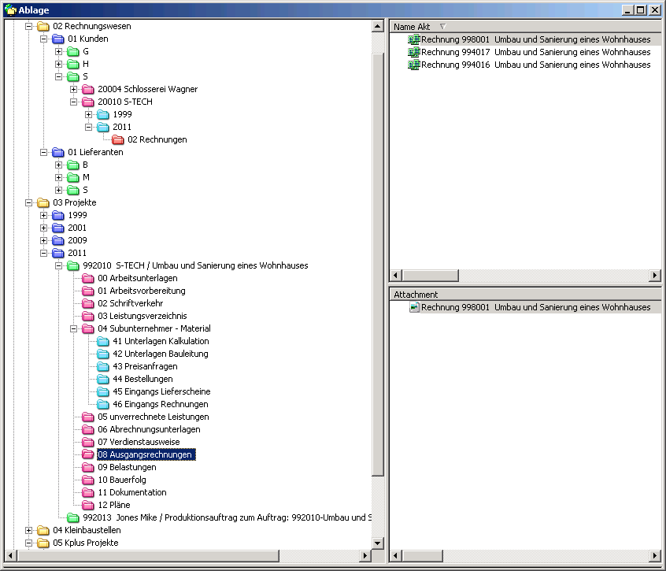
Task: Click the document icon of Rechnung 998001 in list
Action: [414, 39]
